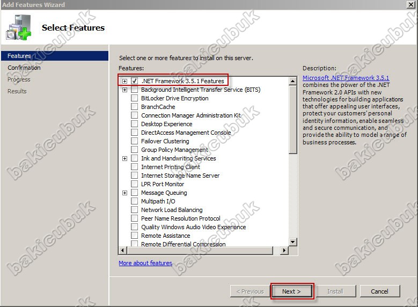Expand the .NET Framework 3.5.1 Features node
This screenshot has height=307, width=418.
(124, 81)
